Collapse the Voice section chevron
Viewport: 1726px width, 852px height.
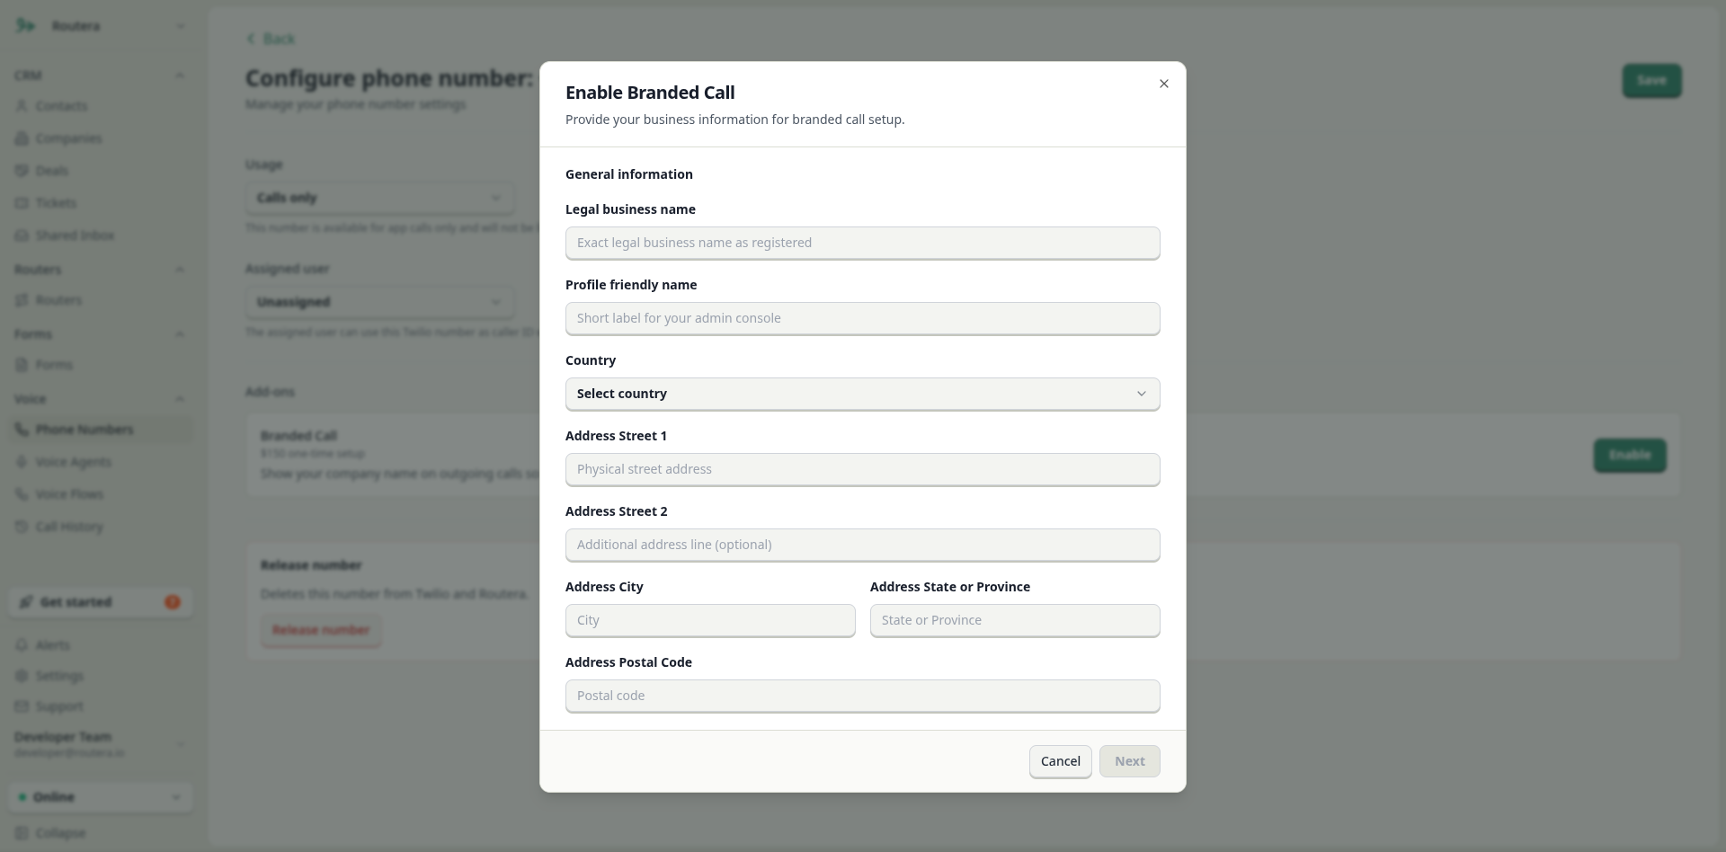coord(180,399)
